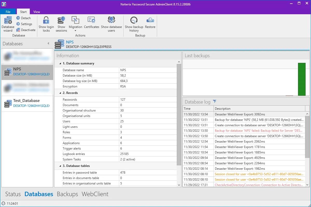This screenshot has height=207, width=311.
Task: Click the Test_Database stack icon
Action: click(x=8, y=103)
